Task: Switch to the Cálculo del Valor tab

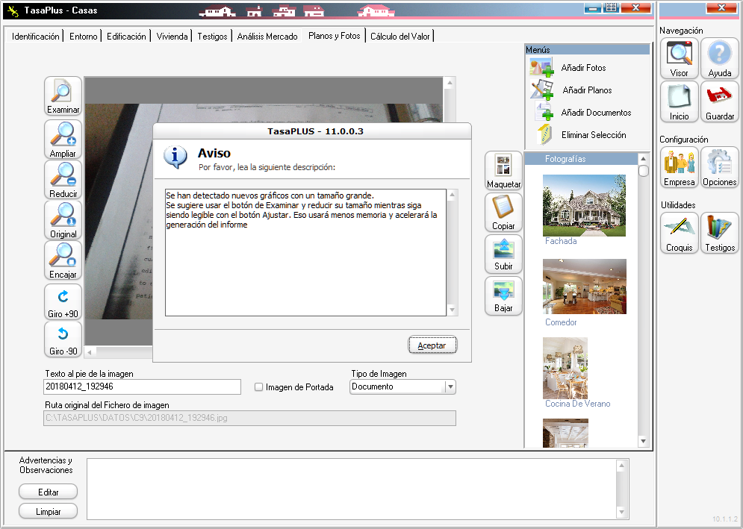Action: (400, 37)
